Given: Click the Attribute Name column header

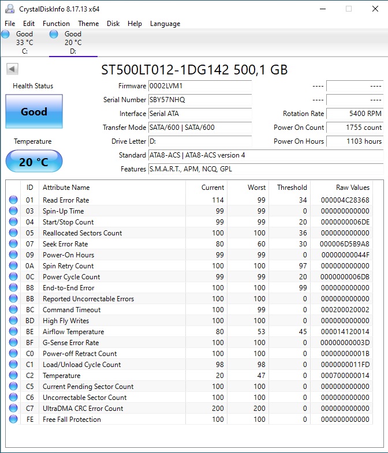Looking at the screenshot, I should (112, 187).
